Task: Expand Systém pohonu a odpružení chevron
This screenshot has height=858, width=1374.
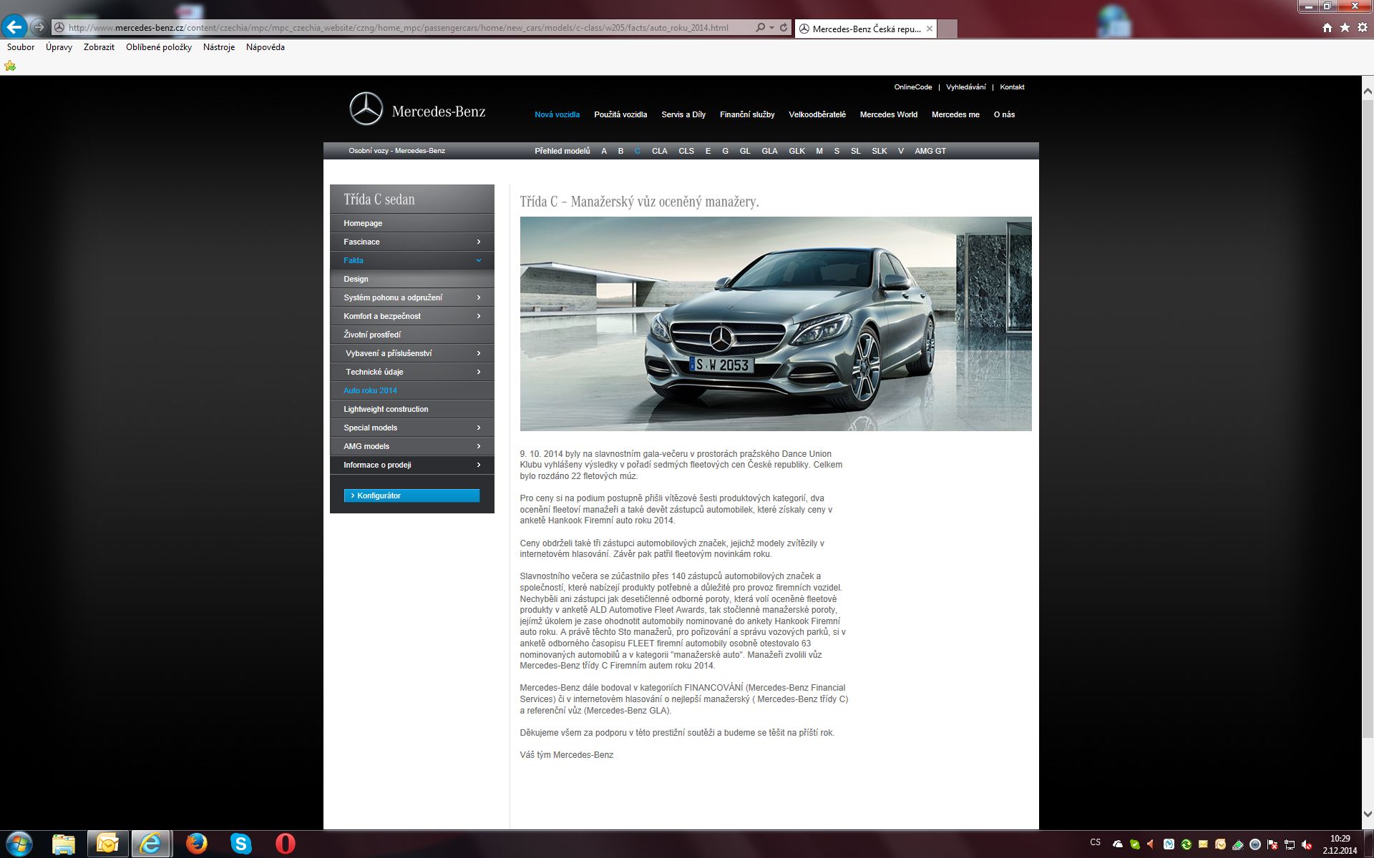Action: coord(479,297)
